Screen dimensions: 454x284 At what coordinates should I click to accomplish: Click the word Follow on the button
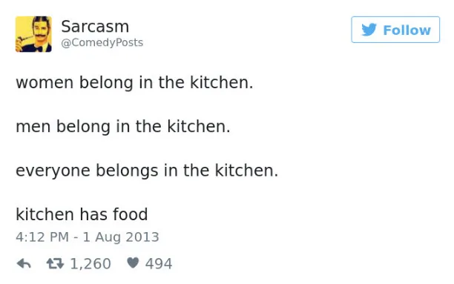click(x=407, y=30)
